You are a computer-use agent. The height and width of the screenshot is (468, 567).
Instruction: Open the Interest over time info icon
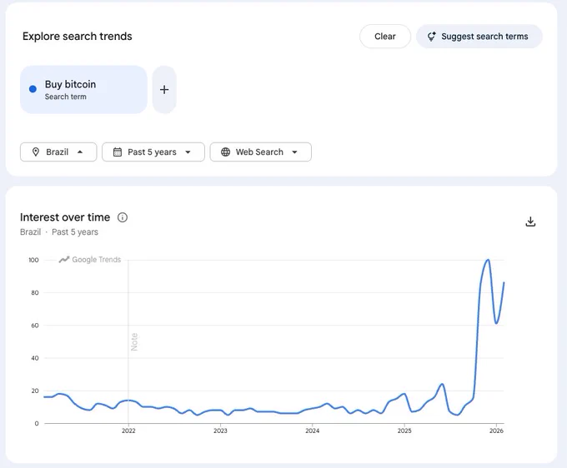123,217
